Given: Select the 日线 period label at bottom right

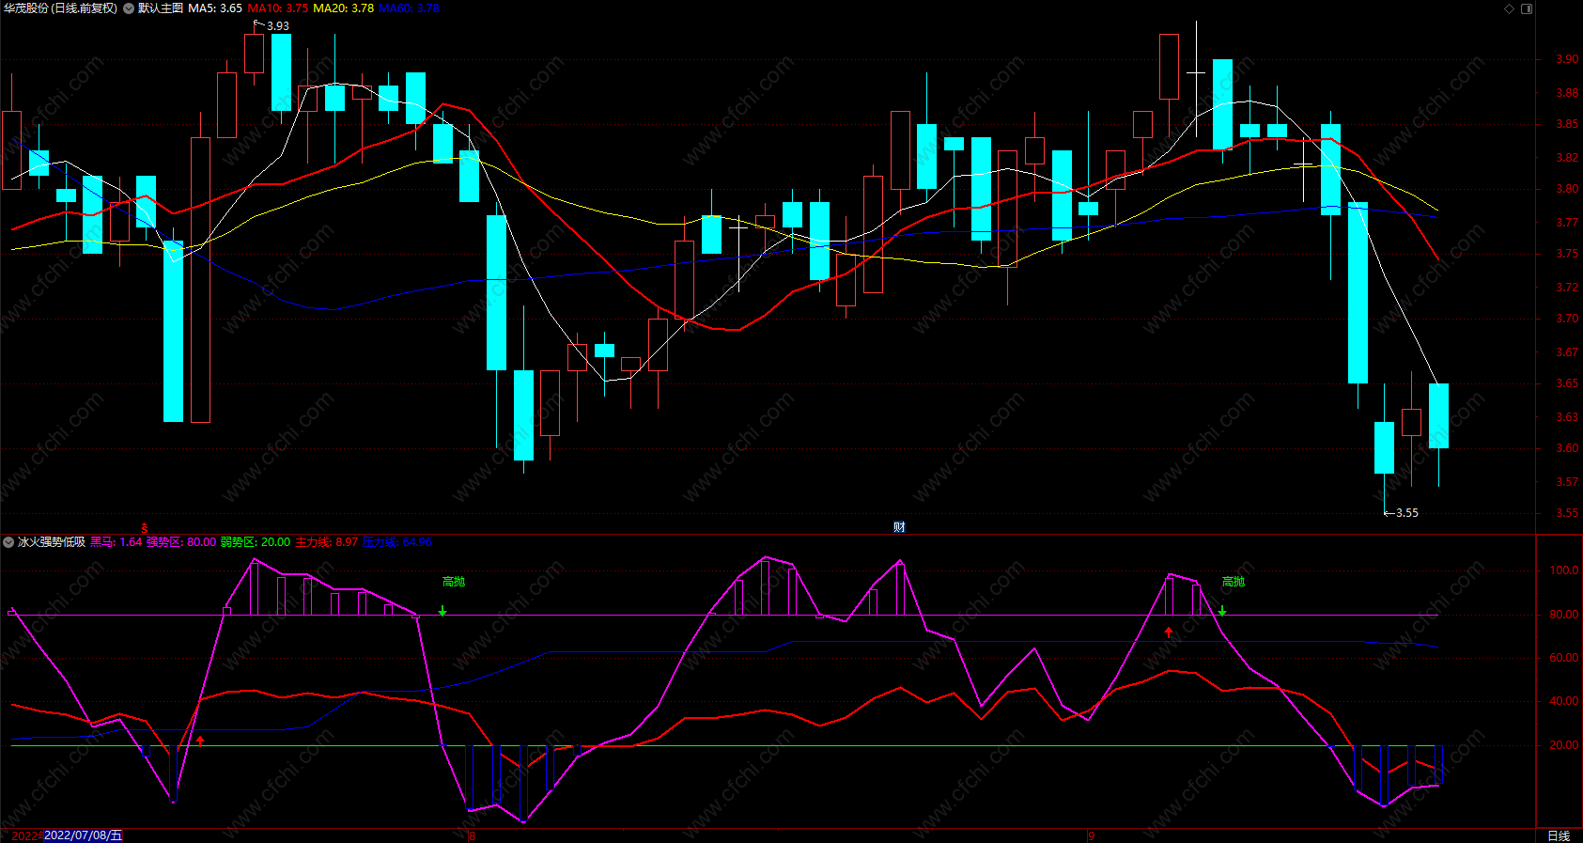Looking at the screenshot, I should 1559,835.
